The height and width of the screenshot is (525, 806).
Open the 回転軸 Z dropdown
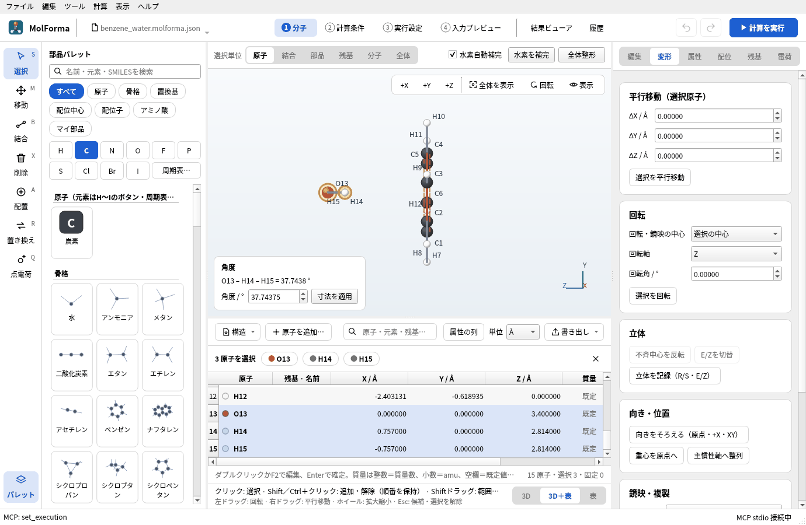[x=736, y=254]
